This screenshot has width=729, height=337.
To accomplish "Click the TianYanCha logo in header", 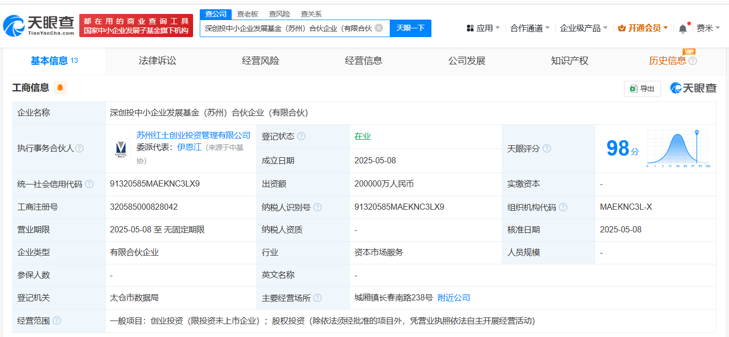I will point(39,25).
